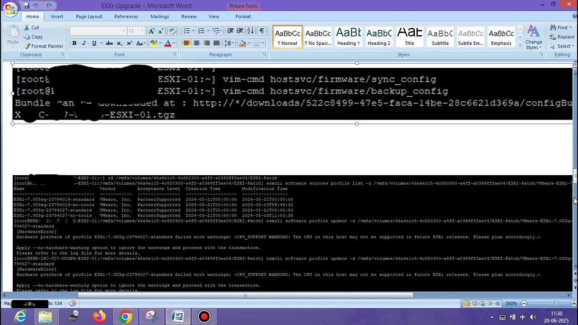The image size is (578, 325).
Task: Switch to Full Screen Reading view
Action: click(474, 304)
